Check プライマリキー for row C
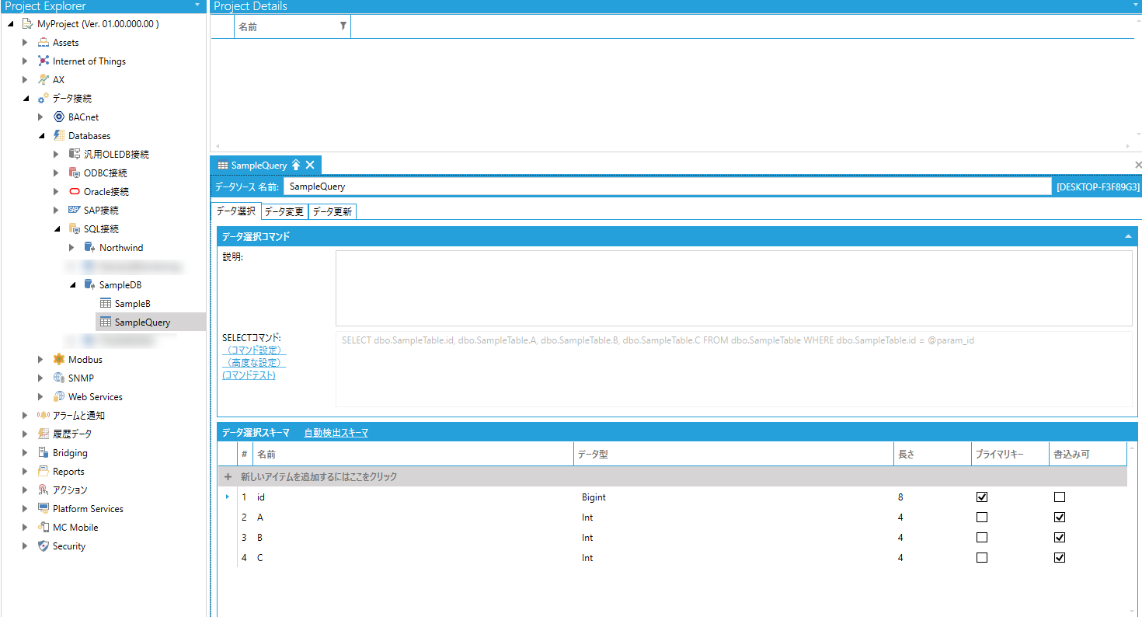Screen dimensions: 1142x617 tap(982, 558)
